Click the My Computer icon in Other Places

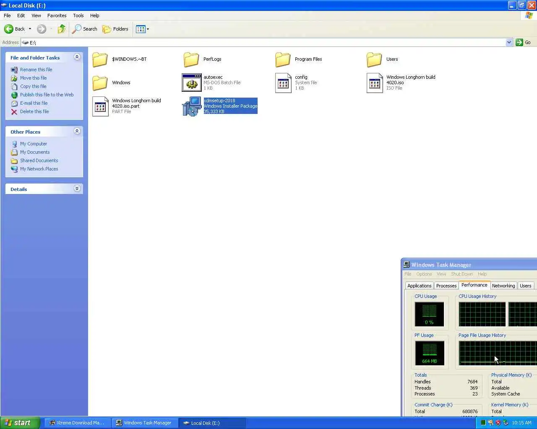pyautogui.click(x=14, y=144)
